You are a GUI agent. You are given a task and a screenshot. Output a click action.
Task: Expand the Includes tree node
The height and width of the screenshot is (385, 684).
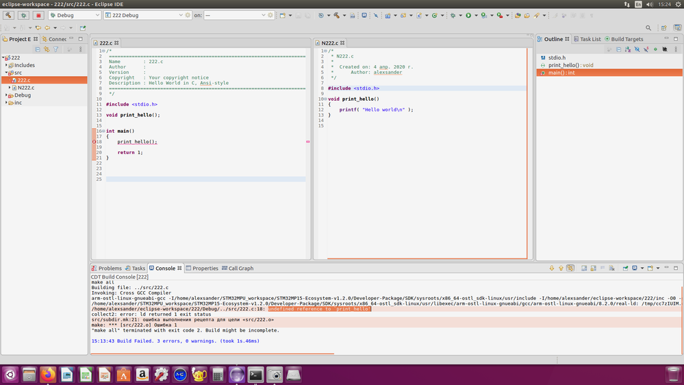tap(7, 65)
